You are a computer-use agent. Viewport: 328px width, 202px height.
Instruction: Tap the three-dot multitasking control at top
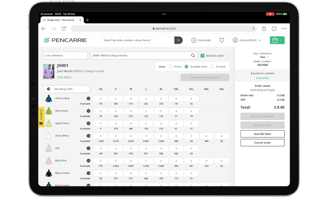coord(164,14)
